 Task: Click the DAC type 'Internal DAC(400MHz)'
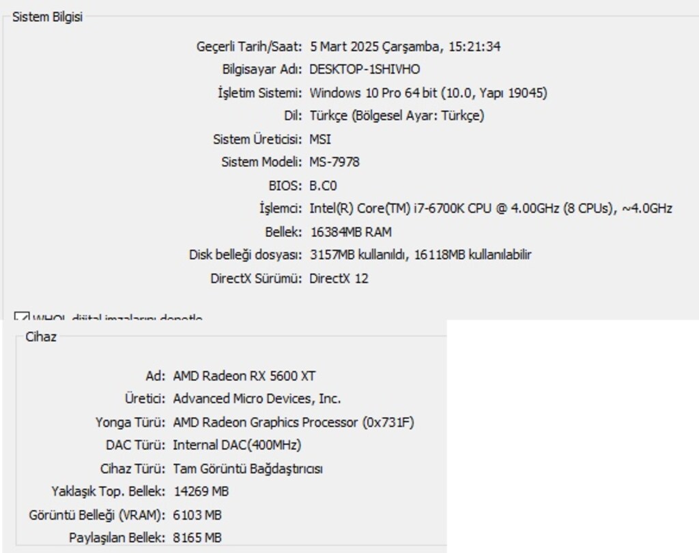[x=237, y=445]
